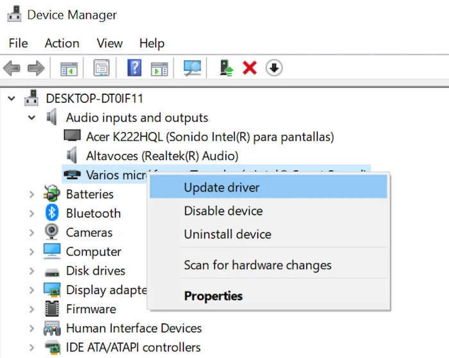Select Audio inputs and outputs label

(x=137, y=117)
